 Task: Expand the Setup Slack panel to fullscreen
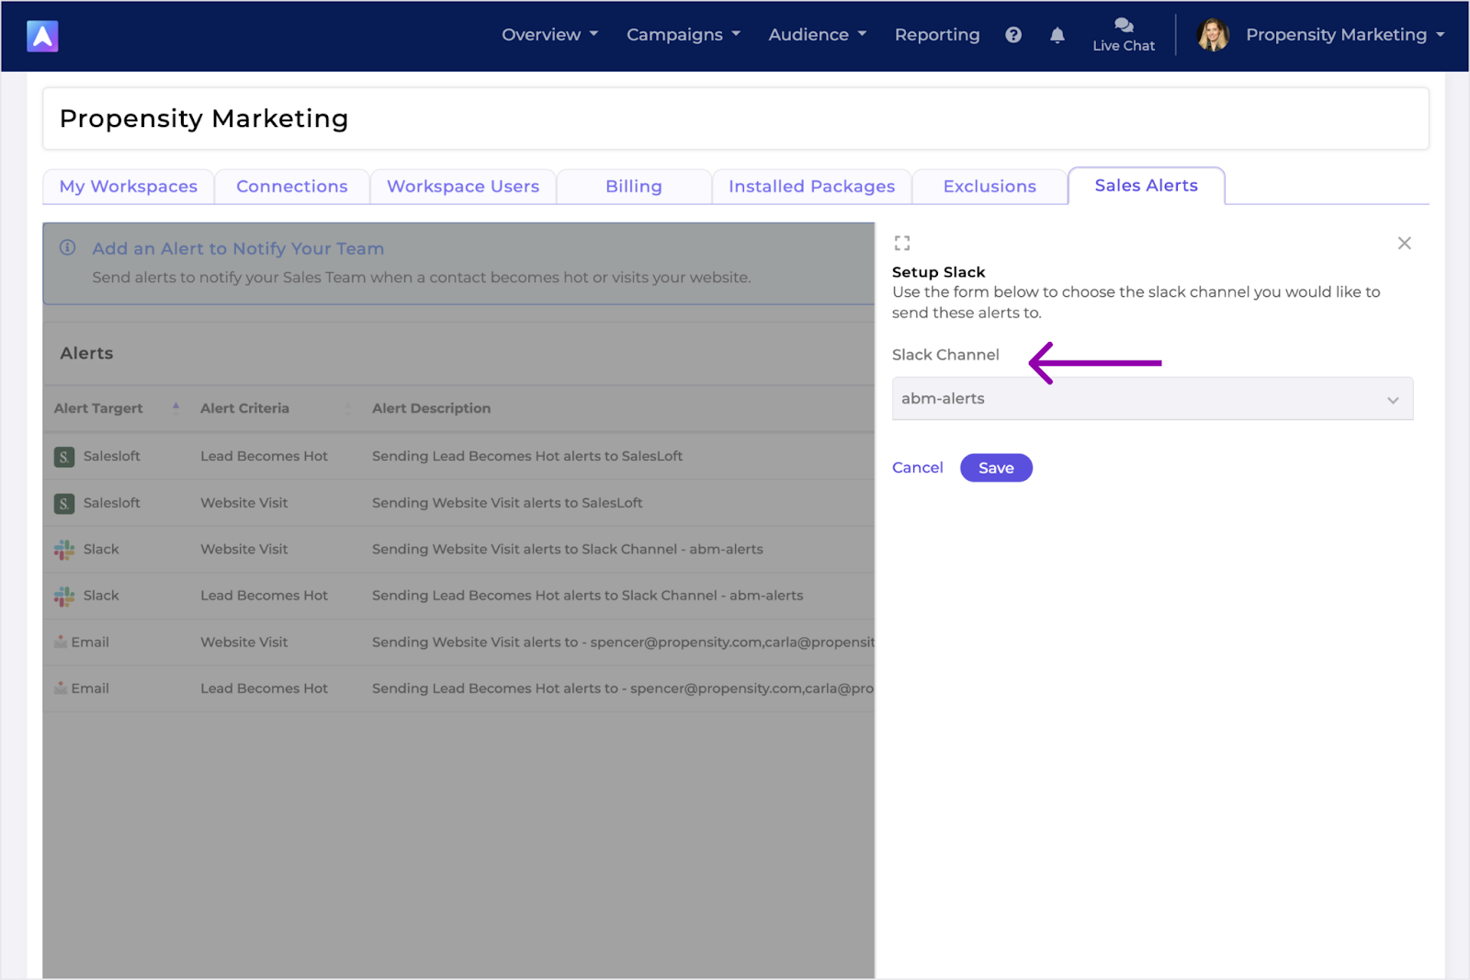(x=902, y=243)
